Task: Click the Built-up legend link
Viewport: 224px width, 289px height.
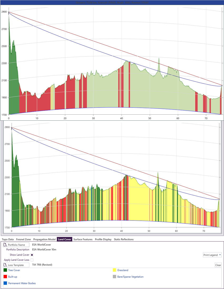Action: coord(13,277)
